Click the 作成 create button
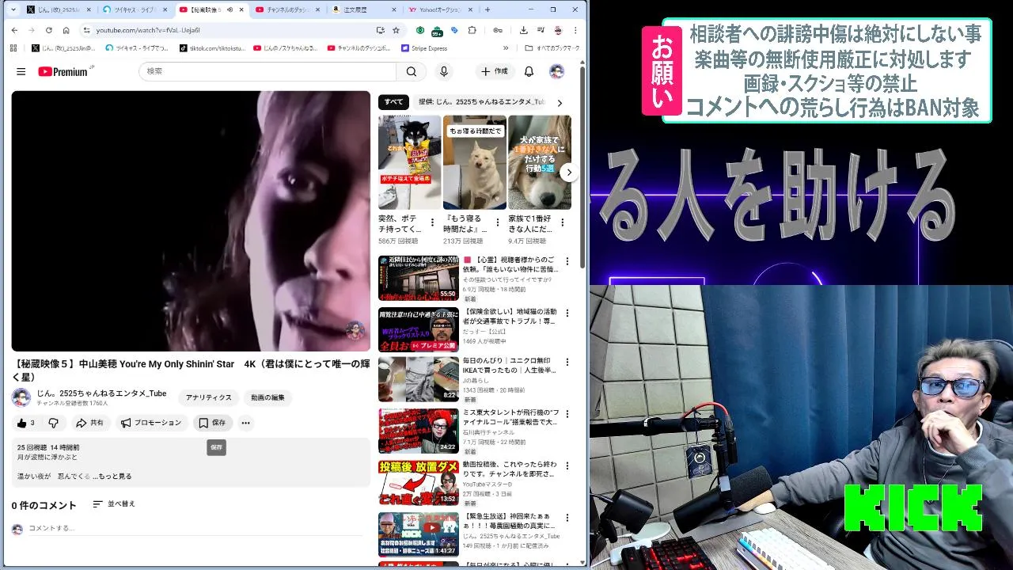 495,71
